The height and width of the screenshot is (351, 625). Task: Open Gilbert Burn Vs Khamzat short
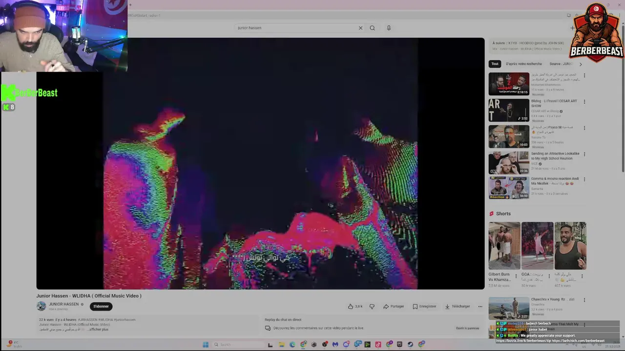tap(504, 246)
